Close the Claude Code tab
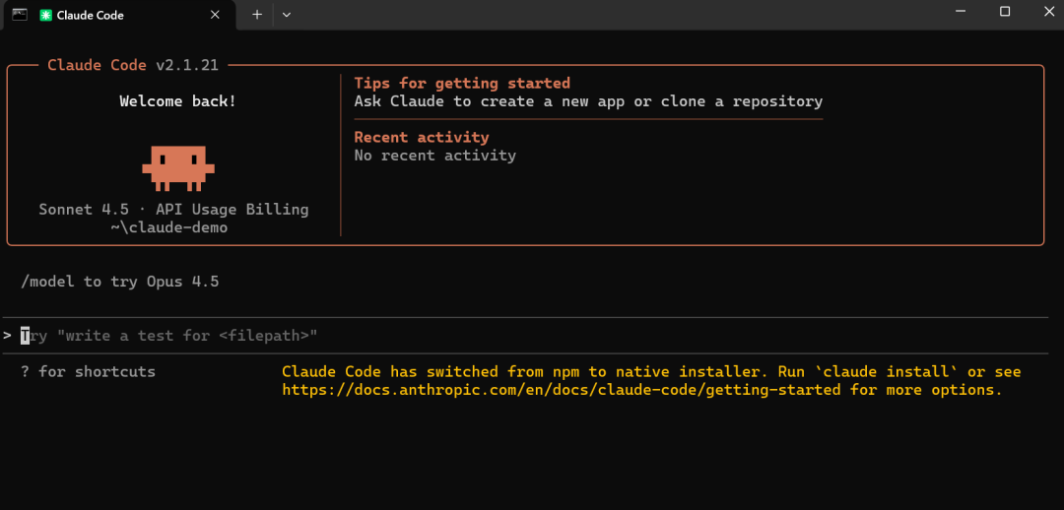The width and height of the screenshot is (1064, 510). 216,15
